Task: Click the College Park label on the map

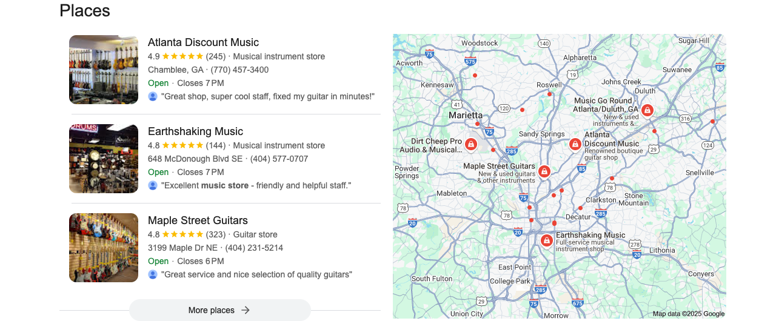Action: click(x=510, y=281)
